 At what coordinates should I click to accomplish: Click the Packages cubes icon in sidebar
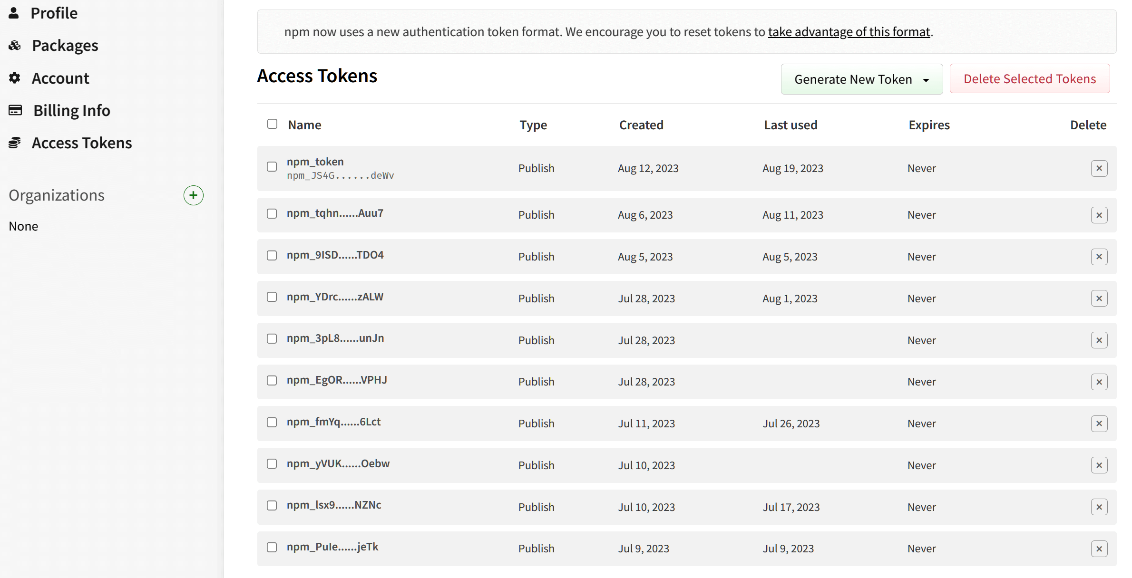(x=15, y=45)
